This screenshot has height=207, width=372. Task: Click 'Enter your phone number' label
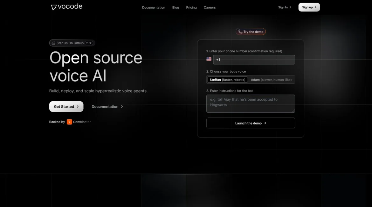click(x=244, y=51)
